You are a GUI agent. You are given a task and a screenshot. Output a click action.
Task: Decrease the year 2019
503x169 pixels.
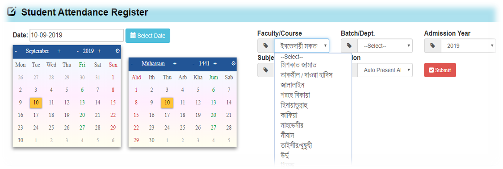78,51
